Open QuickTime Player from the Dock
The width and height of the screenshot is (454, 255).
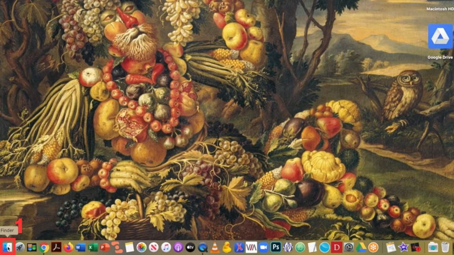pyautogui.click(x=202, y=247)
